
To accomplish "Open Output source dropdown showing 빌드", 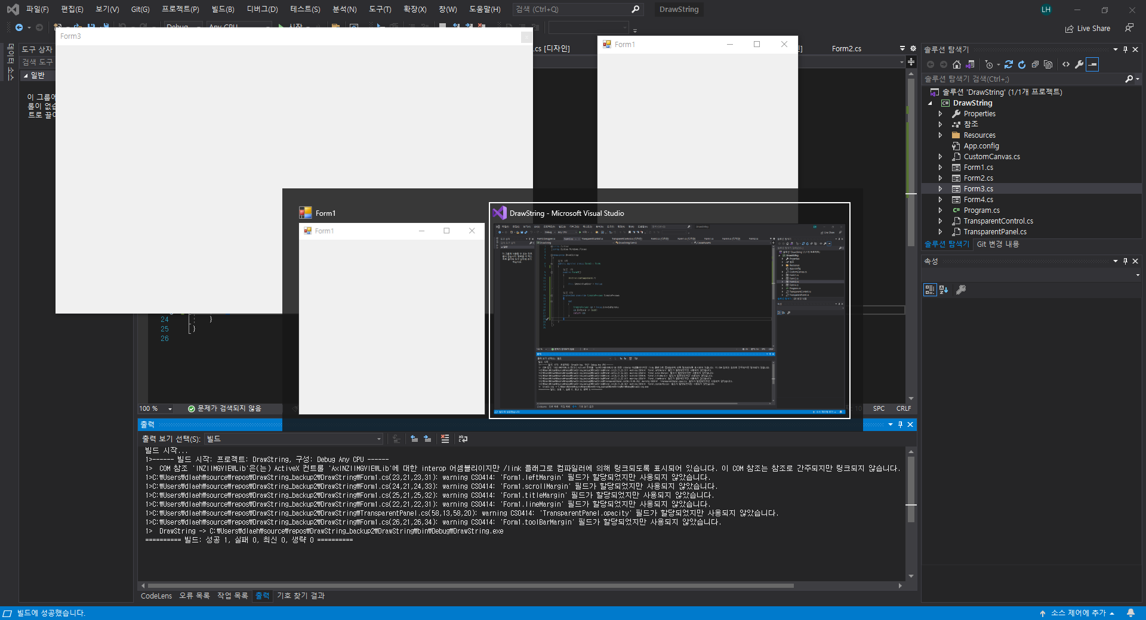I will coord(294,439).
